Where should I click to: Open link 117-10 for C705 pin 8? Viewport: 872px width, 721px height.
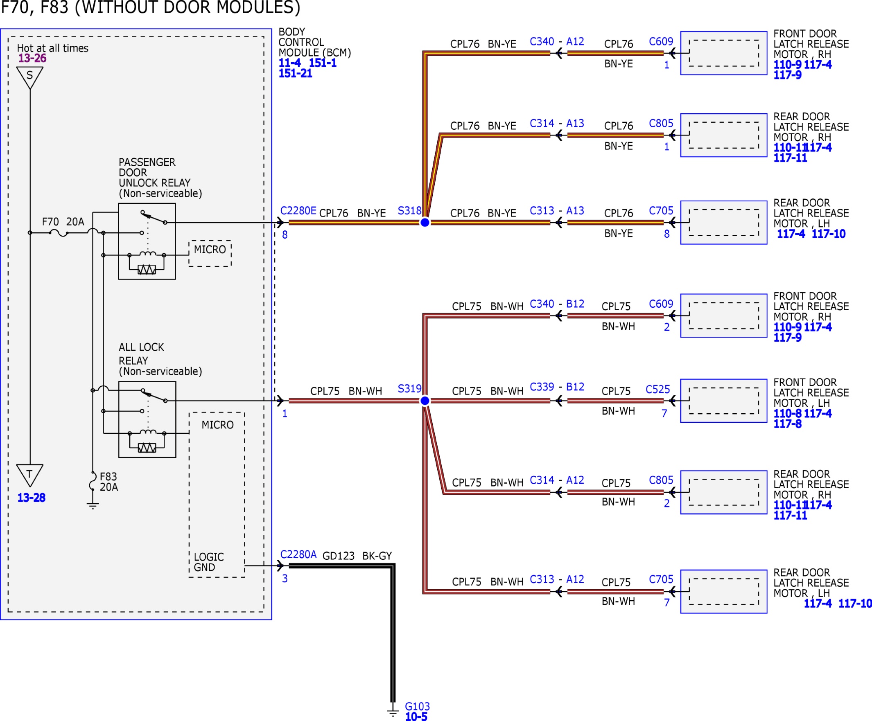coord(829,234)
